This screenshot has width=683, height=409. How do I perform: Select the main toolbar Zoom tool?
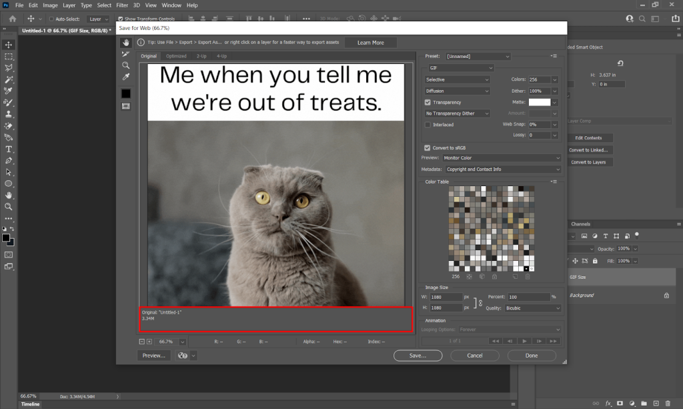(x=8, y=207)
